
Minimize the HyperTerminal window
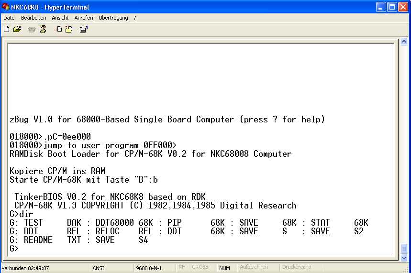pyautogui.click(x=381, y=7)
